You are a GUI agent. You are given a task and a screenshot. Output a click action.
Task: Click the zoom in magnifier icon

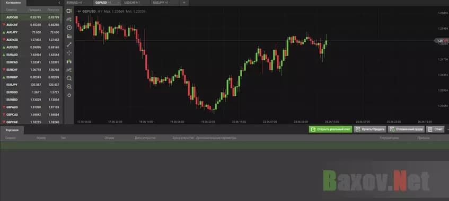tap(69, 87)
